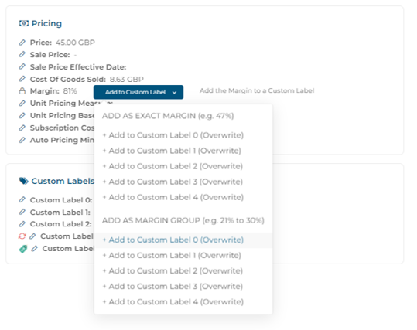Open the Add to Custom Label dropdown button

[x=138, y=92]
